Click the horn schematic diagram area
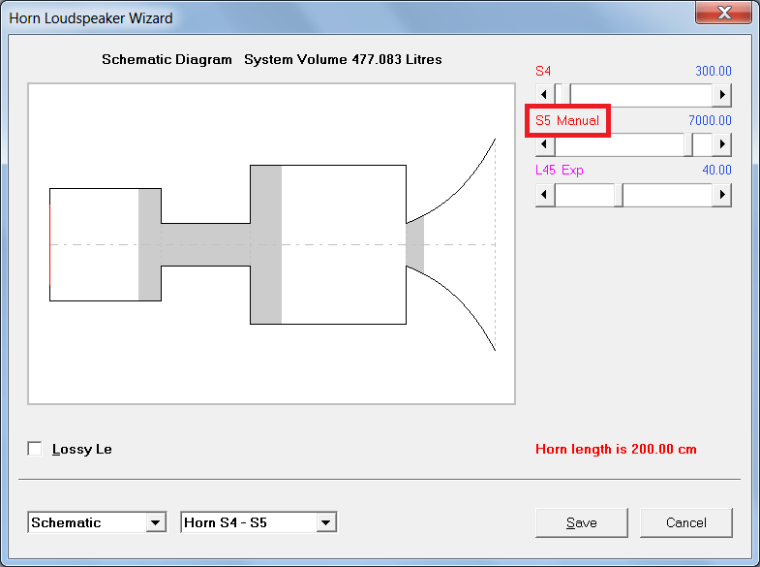 [271, 243]
